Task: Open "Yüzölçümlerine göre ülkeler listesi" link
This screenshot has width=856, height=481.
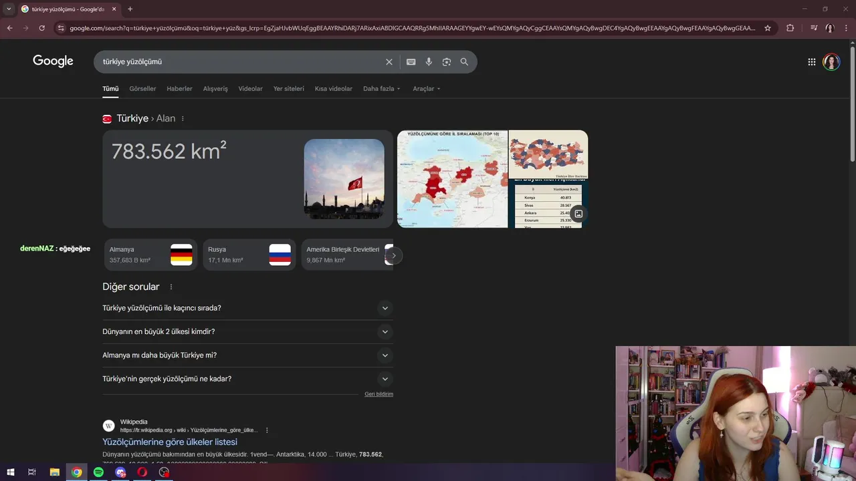Action: 170,442
